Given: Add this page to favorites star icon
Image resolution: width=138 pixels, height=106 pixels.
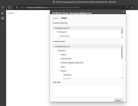Looking at the screenshot, I should 132,7.
